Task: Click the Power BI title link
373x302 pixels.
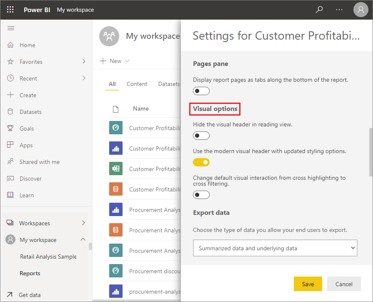Action: (x=37, y=10)
